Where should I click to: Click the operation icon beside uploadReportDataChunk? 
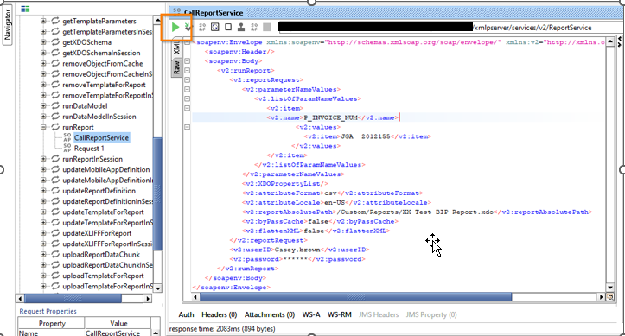[x=55, y=255]
